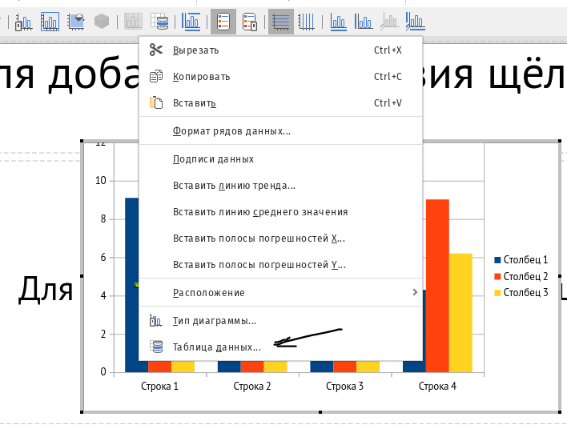567x441 pixels.
Task: Click the Строка 4 axis label
Action: [437, 386]
